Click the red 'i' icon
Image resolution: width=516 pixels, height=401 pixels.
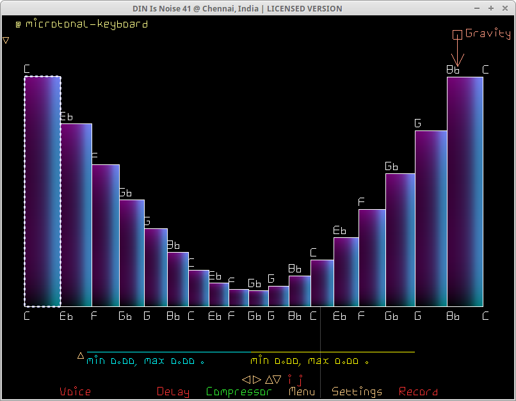(289, 379)
